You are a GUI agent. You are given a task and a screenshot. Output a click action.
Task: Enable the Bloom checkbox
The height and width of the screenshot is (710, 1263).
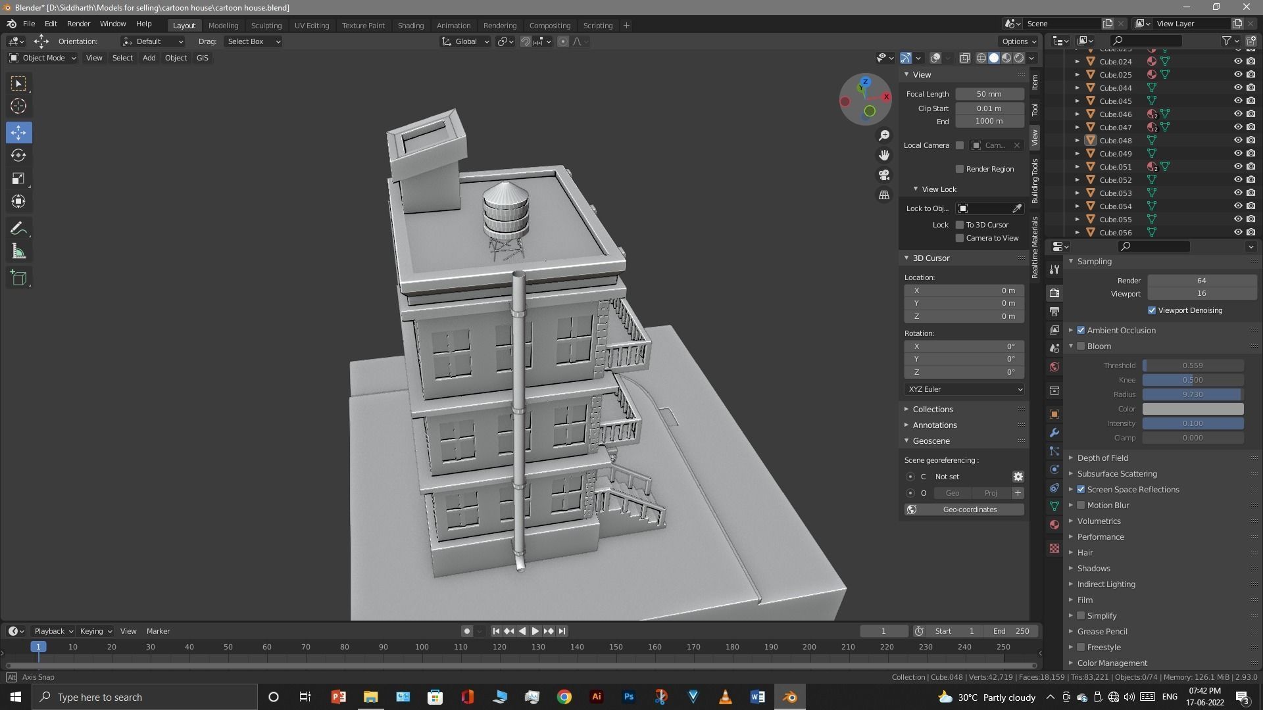pyautogui.click(x=1081, y=346)
